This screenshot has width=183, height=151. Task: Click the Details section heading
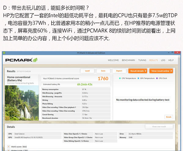(x=11, y=127)
